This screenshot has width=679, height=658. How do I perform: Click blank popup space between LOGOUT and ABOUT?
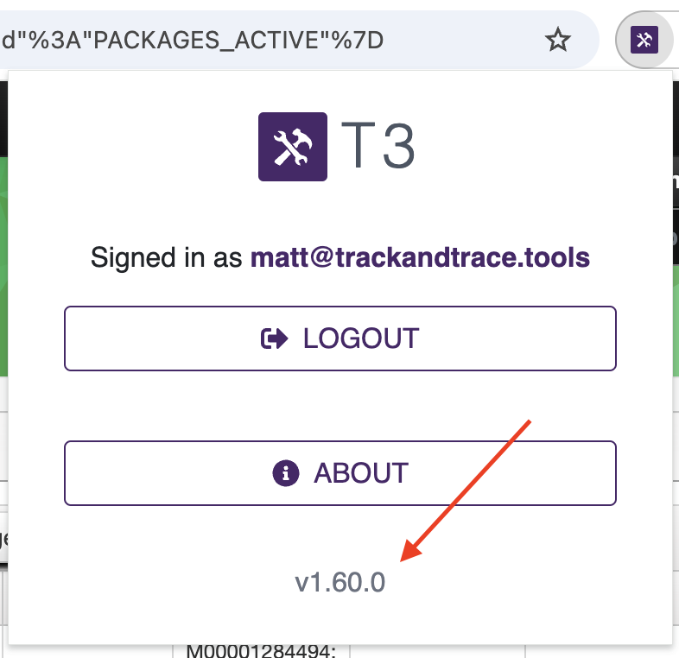pyautogui.click(x=339, y=406)
